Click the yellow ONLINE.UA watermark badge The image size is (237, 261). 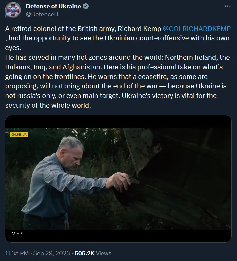[x=19, y=134]
